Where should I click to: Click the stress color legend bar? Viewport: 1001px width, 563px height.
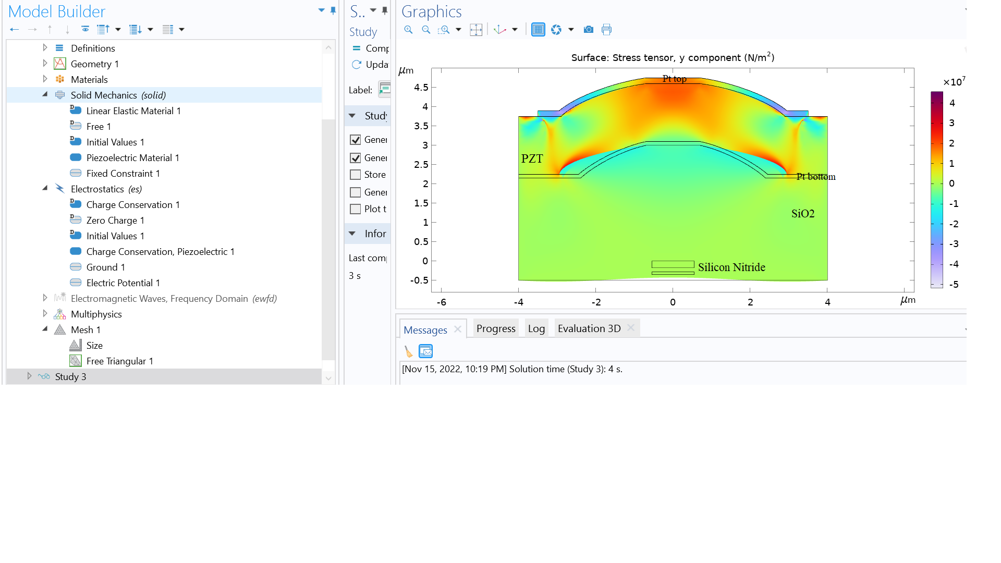(x=937, y=190)
